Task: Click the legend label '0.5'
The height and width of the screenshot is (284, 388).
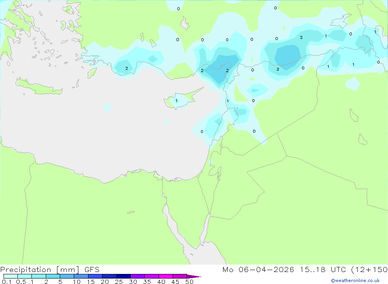Action: coord(21,282)
